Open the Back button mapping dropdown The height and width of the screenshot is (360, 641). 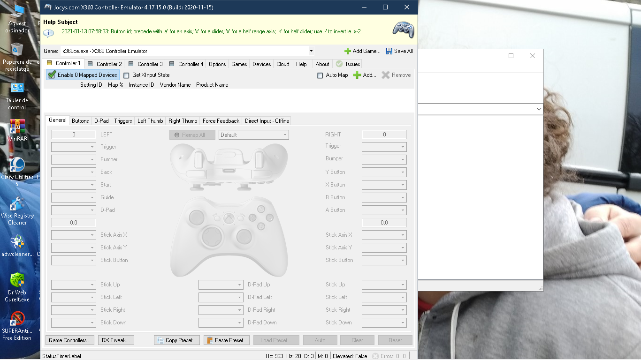[x=74, y=172]
